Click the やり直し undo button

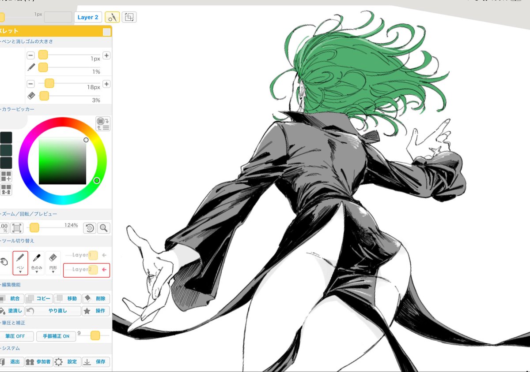[53, 311]
